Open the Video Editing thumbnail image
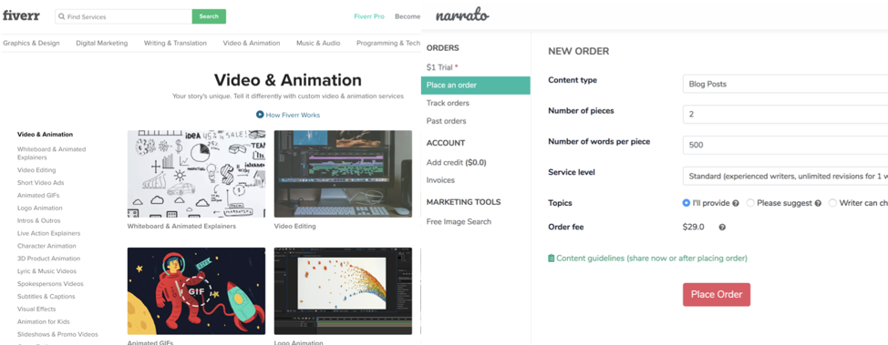The width and height of the screenshot is (888, 345). [343, 174]
